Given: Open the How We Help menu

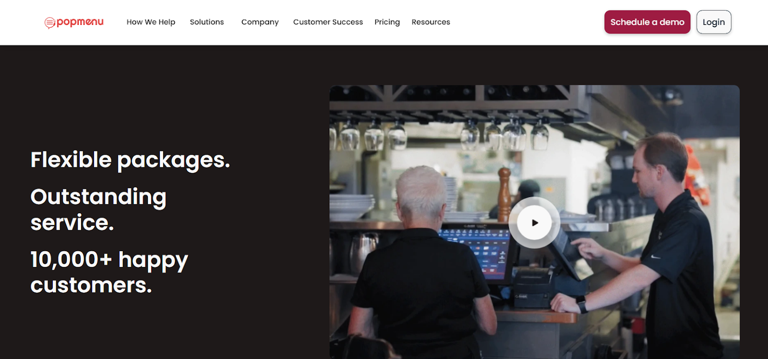Looking at the screenshot, I should tap(151, 22).
